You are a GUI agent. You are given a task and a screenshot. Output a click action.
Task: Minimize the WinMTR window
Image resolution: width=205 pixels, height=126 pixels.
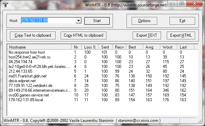pyautogui.click(x=173, y=4)
